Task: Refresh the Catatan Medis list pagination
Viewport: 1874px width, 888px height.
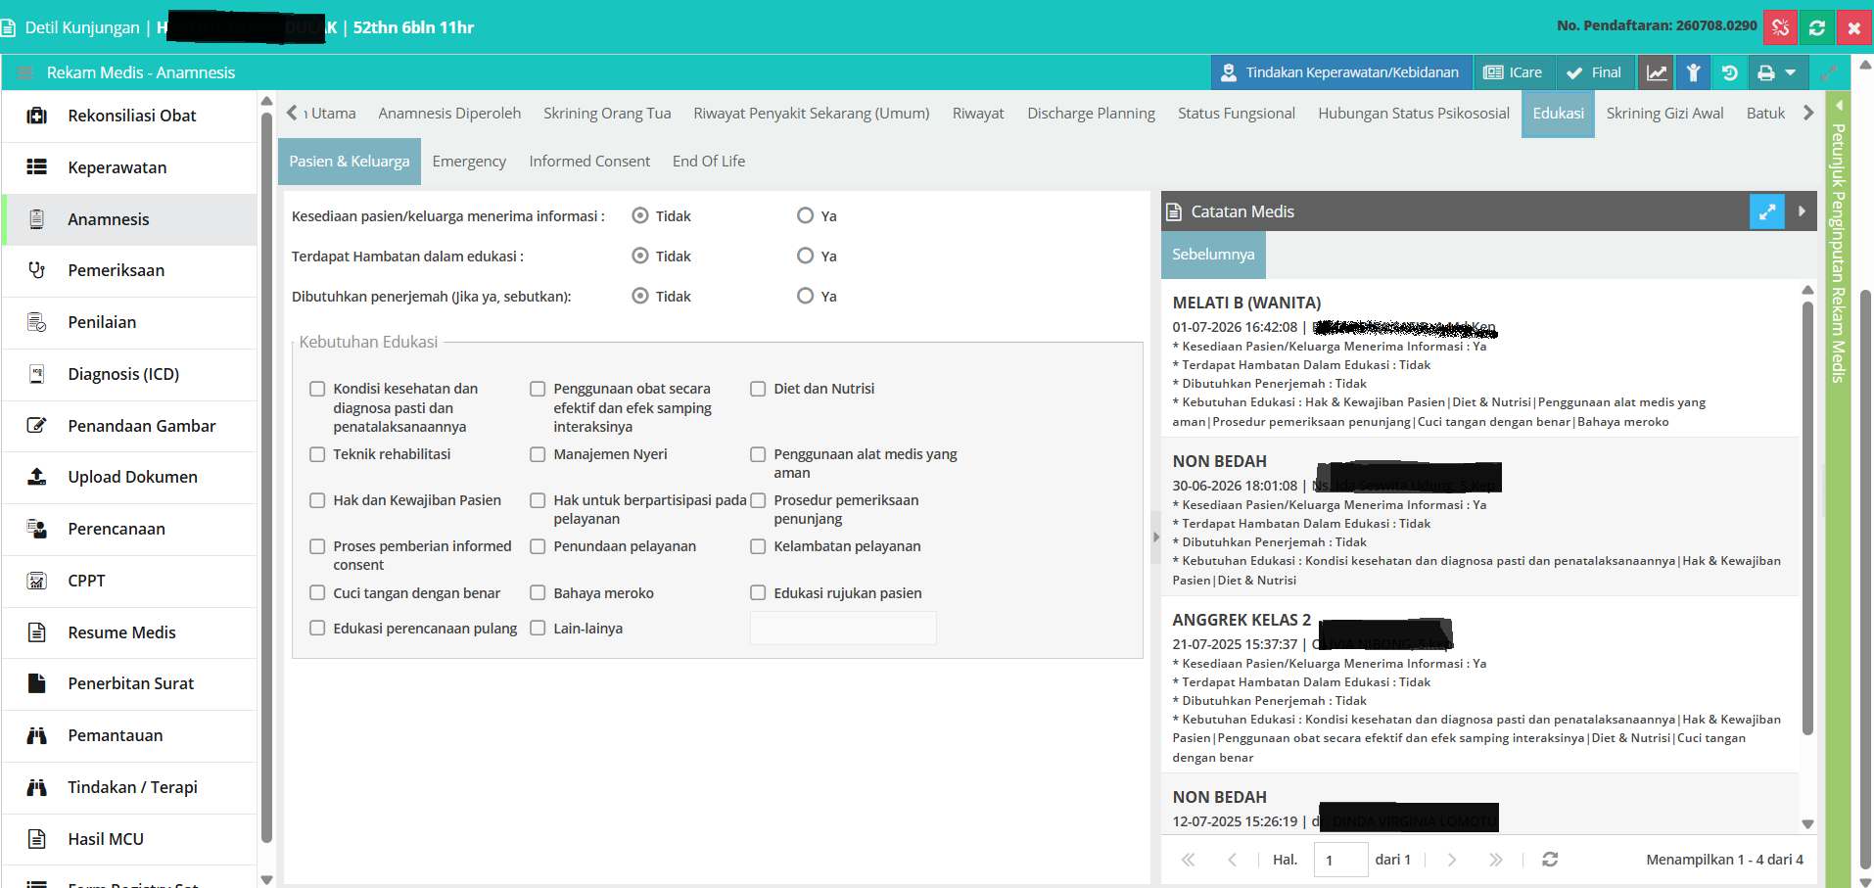Action: [x=1550, y=860]
